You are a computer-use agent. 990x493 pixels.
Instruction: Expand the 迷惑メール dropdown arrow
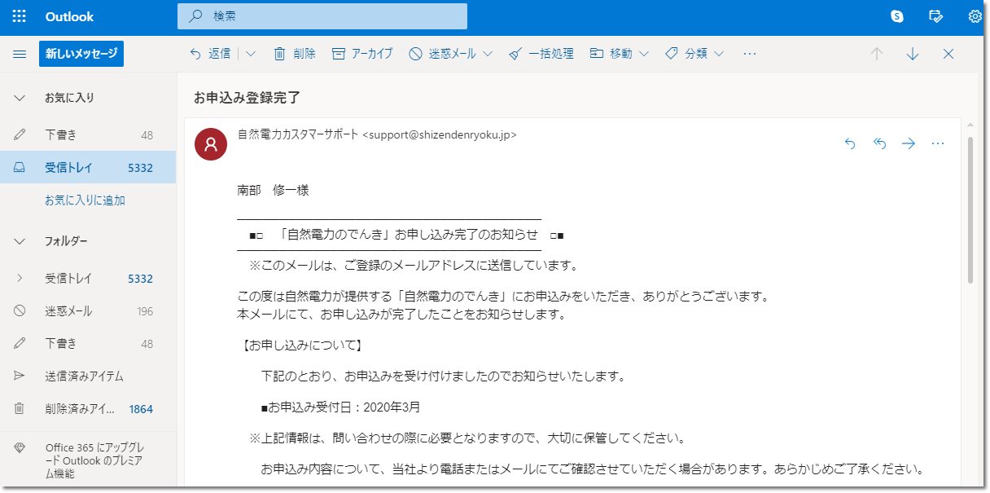488,54
